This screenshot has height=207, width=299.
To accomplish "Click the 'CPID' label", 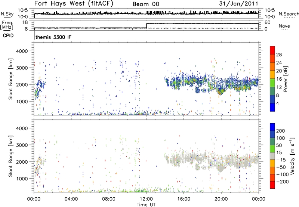I will click(x=8, y=35).
